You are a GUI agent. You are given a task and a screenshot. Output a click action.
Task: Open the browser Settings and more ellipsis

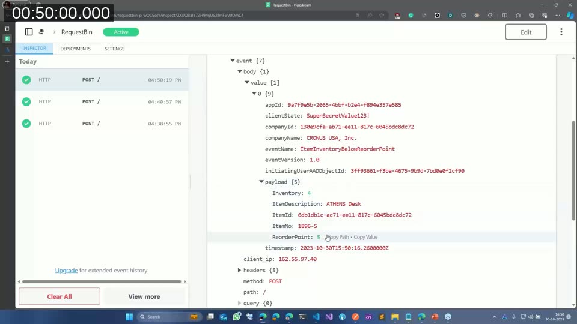(x=558, y=16)
